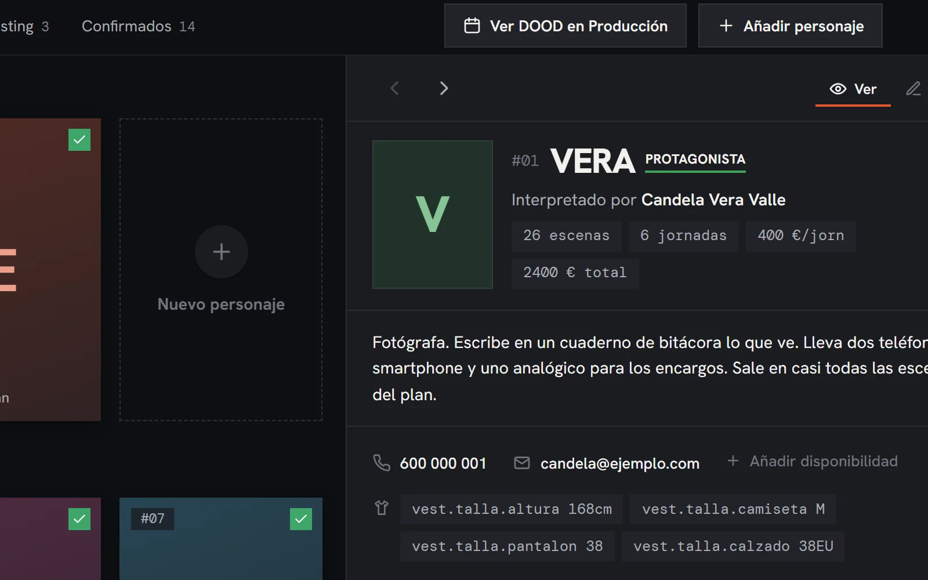Click vest.talla.altura 168cm tag

512,509
